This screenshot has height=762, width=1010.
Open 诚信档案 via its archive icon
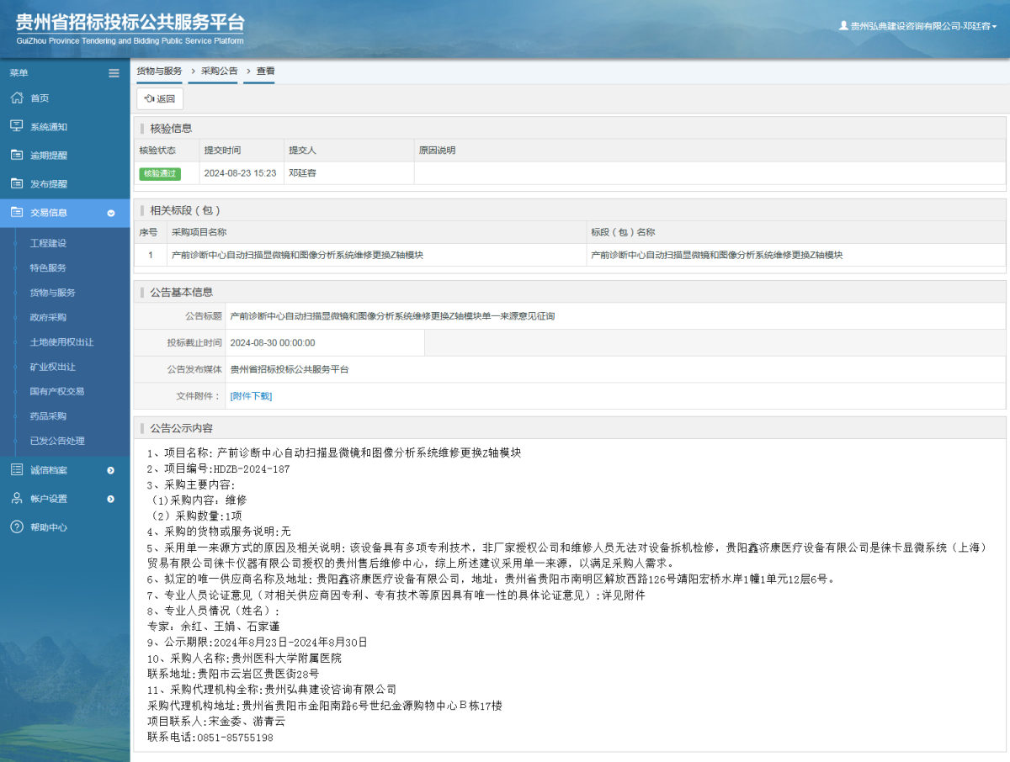[x=17, y=469]
